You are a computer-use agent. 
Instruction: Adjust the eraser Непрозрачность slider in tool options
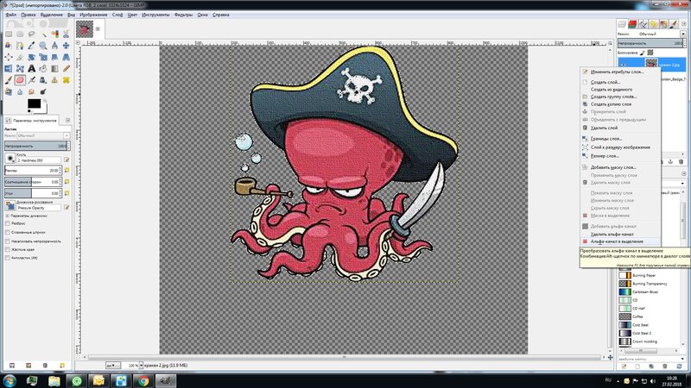click(35, 146)
